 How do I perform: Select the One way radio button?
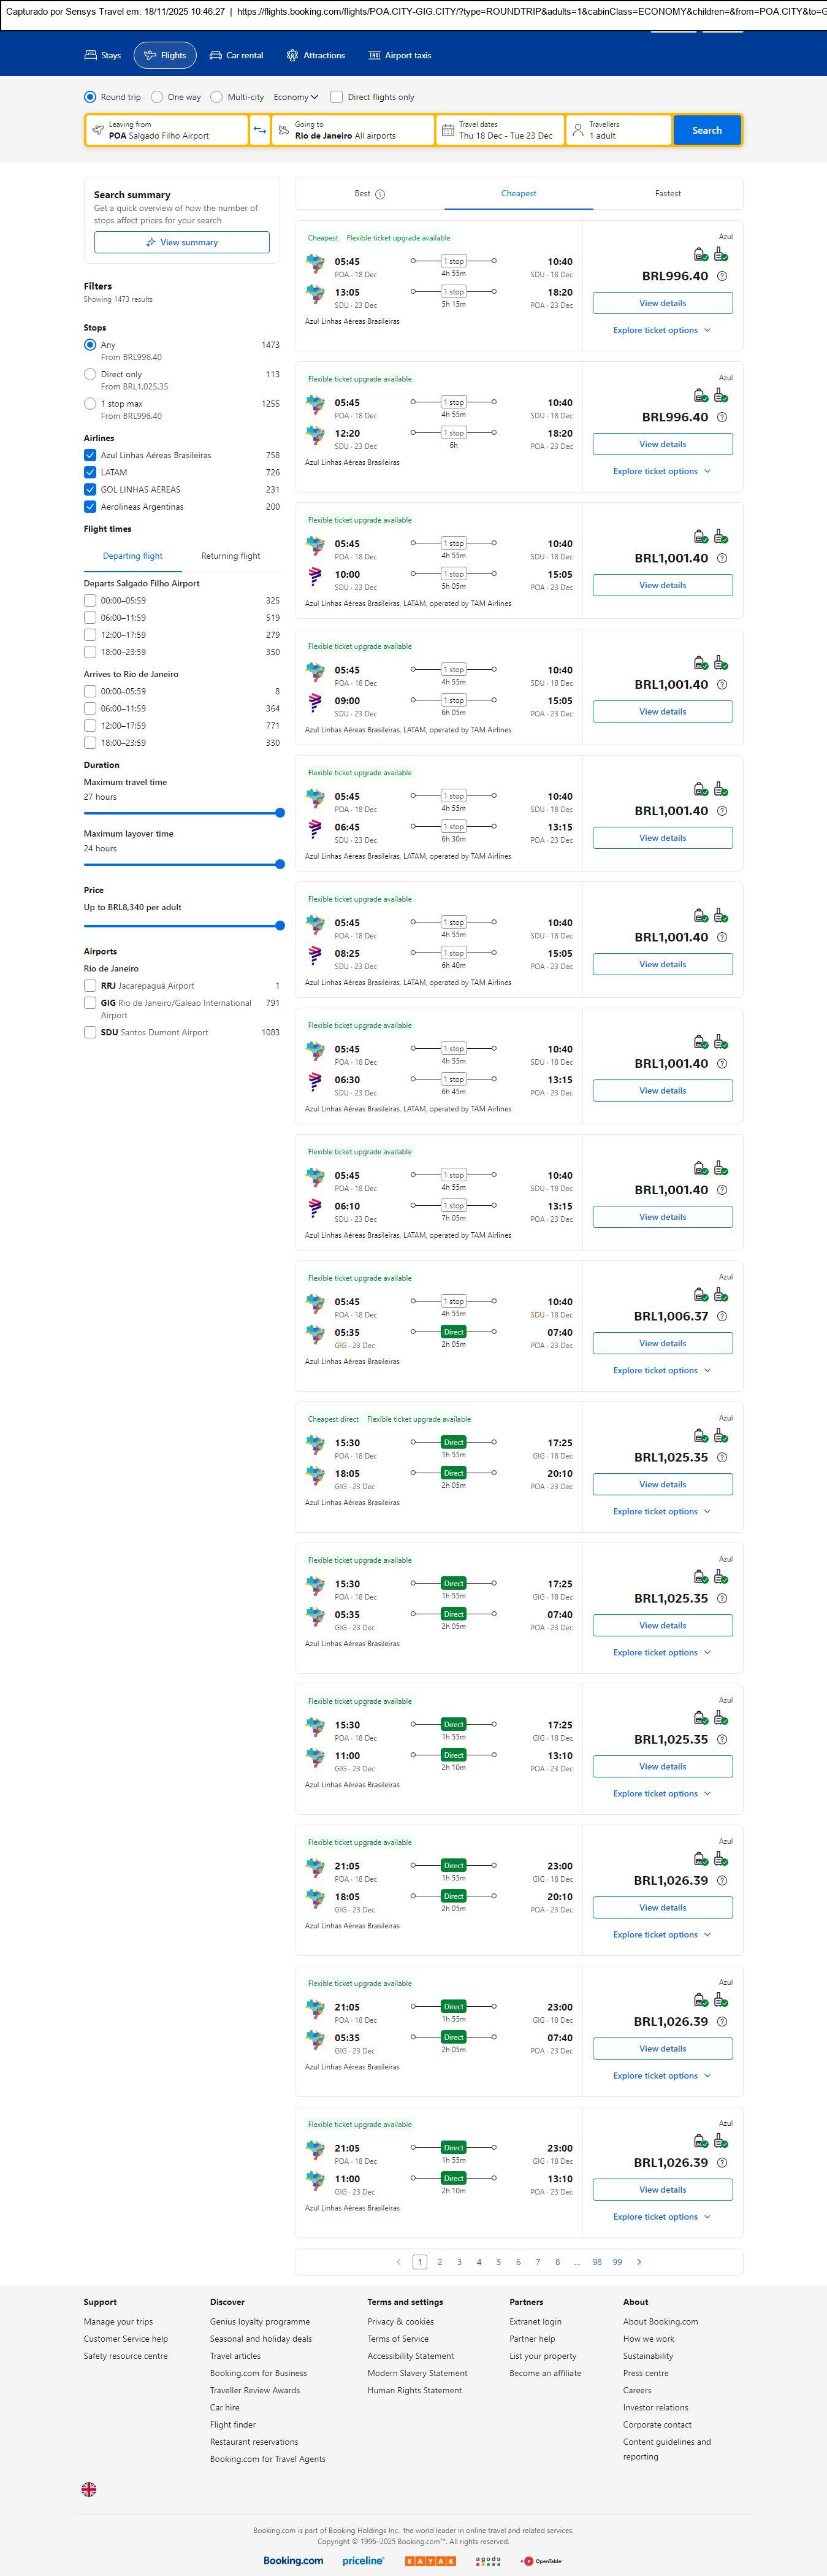[x=157, y=97]
